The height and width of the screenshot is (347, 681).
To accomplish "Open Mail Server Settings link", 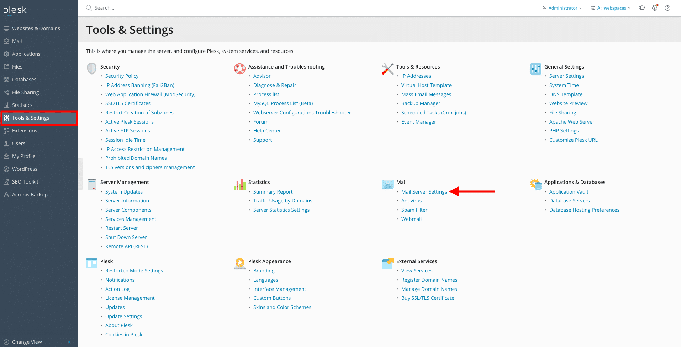I will [x=424, y=192].
